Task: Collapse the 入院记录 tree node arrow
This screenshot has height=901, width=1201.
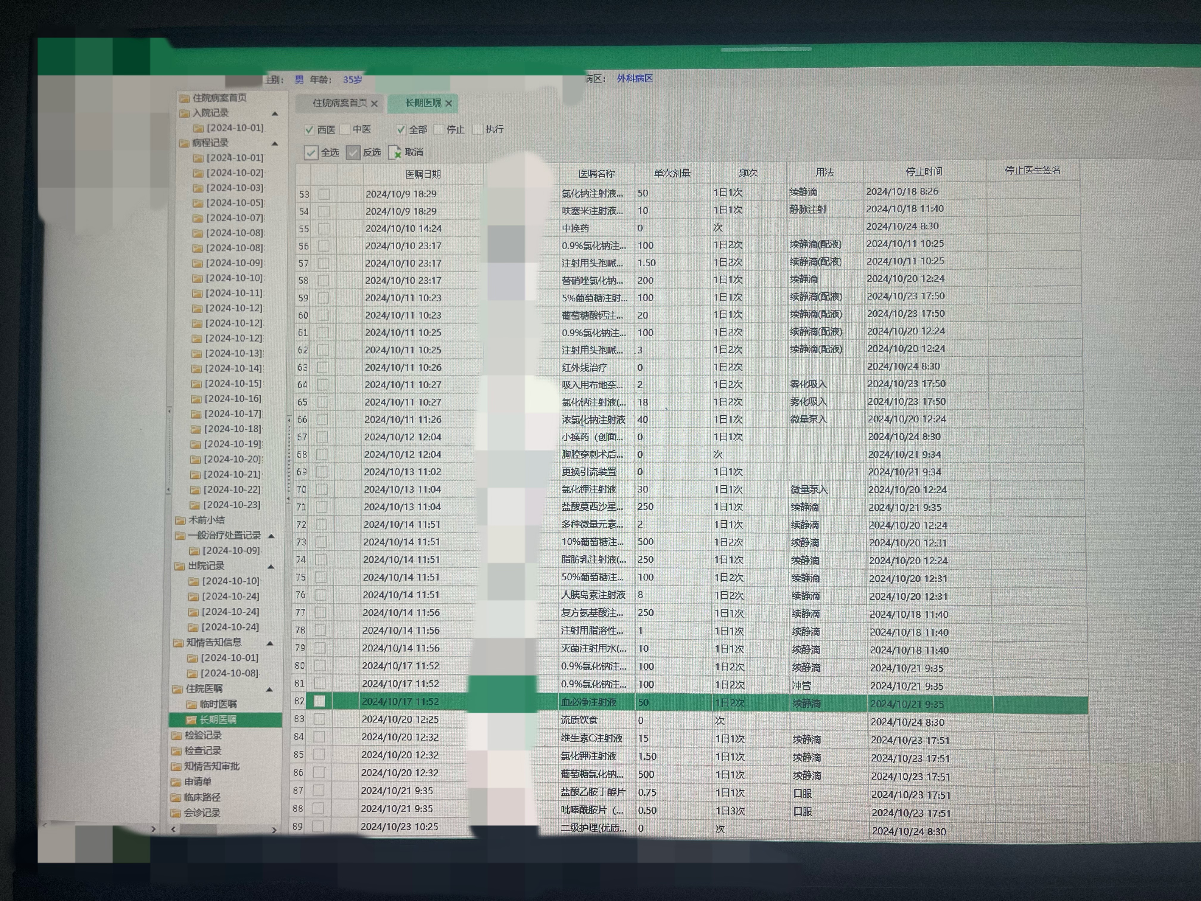Action: click(275, 114)
